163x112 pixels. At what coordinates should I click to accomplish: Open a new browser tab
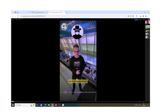point(67,12)
